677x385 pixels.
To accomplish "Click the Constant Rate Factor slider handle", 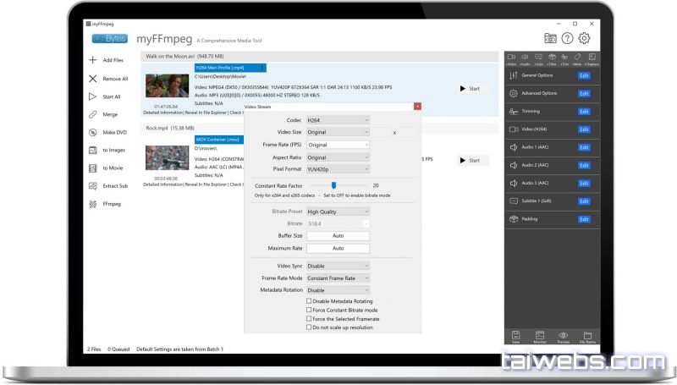I will [x=333, y=185].
